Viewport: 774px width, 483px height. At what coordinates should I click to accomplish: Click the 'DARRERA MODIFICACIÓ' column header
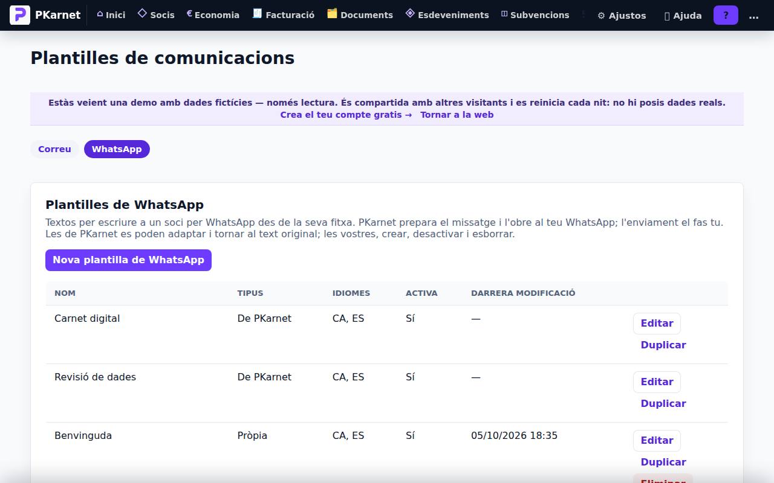point(523,293)
